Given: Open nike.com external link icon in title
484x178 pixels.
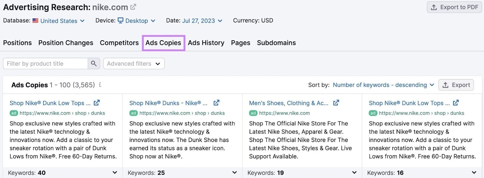Looking at the screenshot, I should click(x=133, y=7).
